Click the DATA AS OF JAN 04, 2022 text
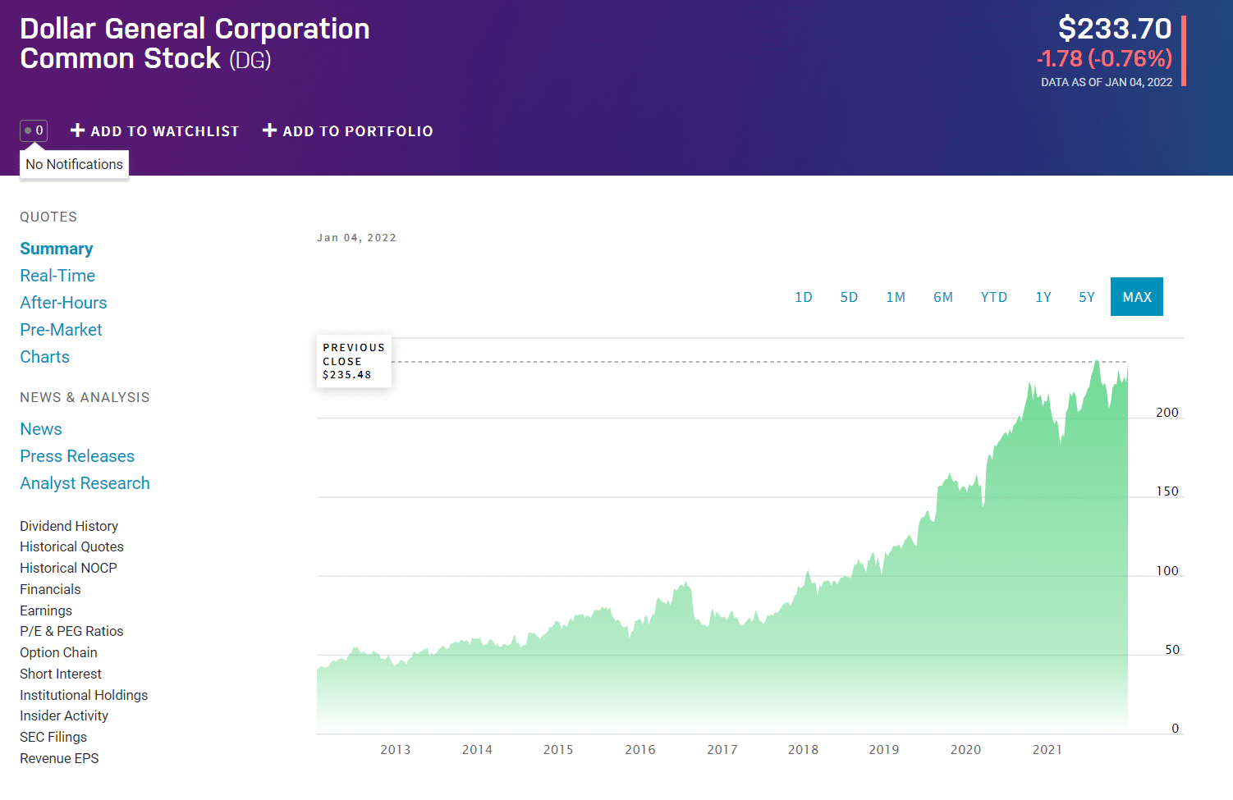Image resolution: width=1233 pixels, height=800 pixels. (1107, 82)
